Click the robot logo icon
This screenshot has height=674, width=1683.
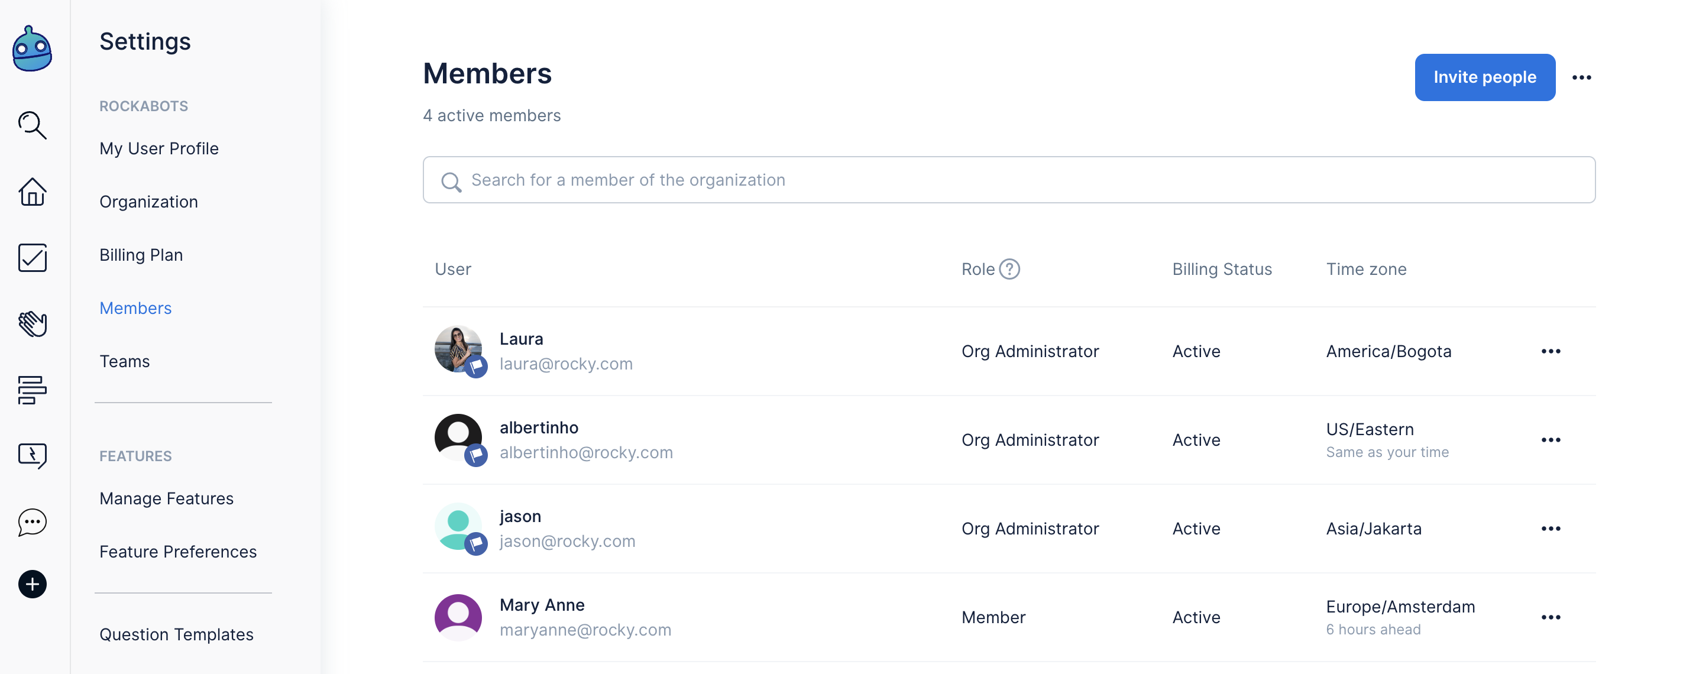tap(32, 49)
